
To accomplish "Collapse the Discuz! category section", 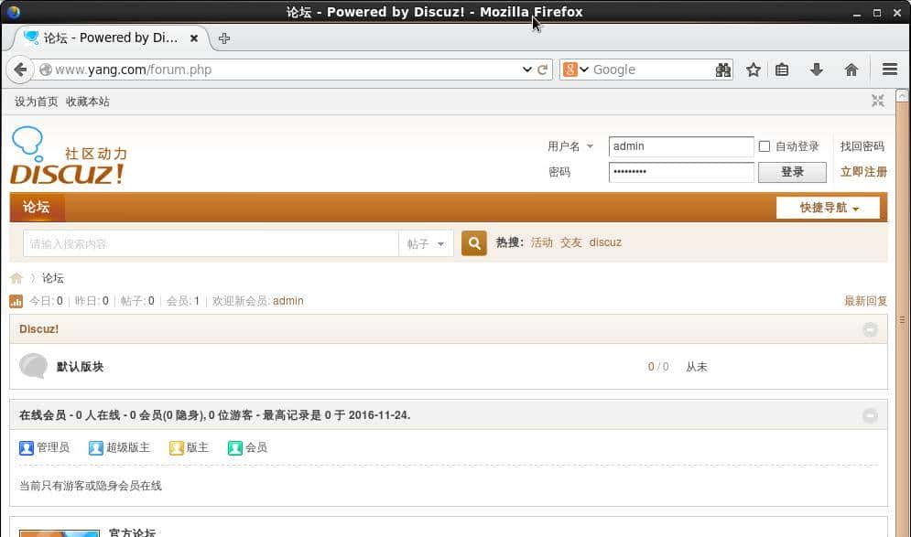I will point(870,329).
